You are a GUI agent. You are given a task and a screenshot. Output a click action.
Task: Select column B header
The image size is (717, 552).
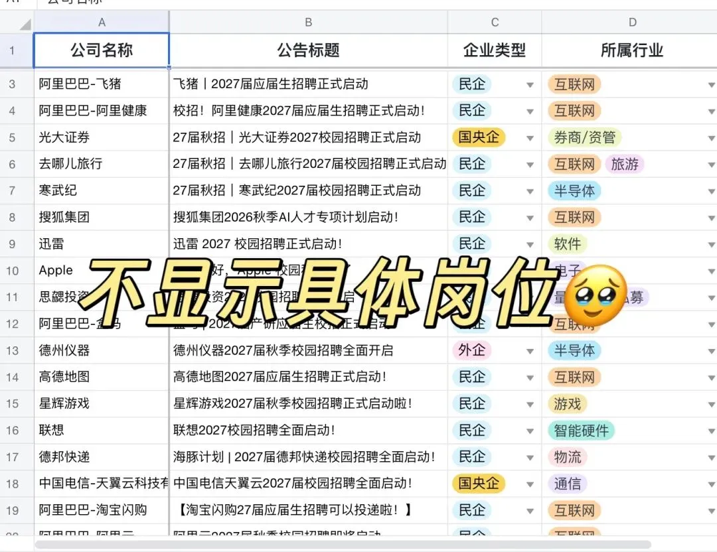[309, 22]
